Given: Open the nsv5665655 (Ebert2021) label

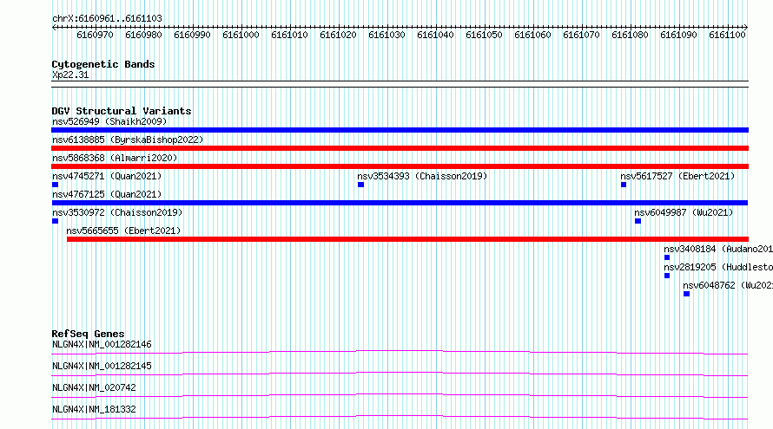Looking at the screenshot, I should 123,231.
